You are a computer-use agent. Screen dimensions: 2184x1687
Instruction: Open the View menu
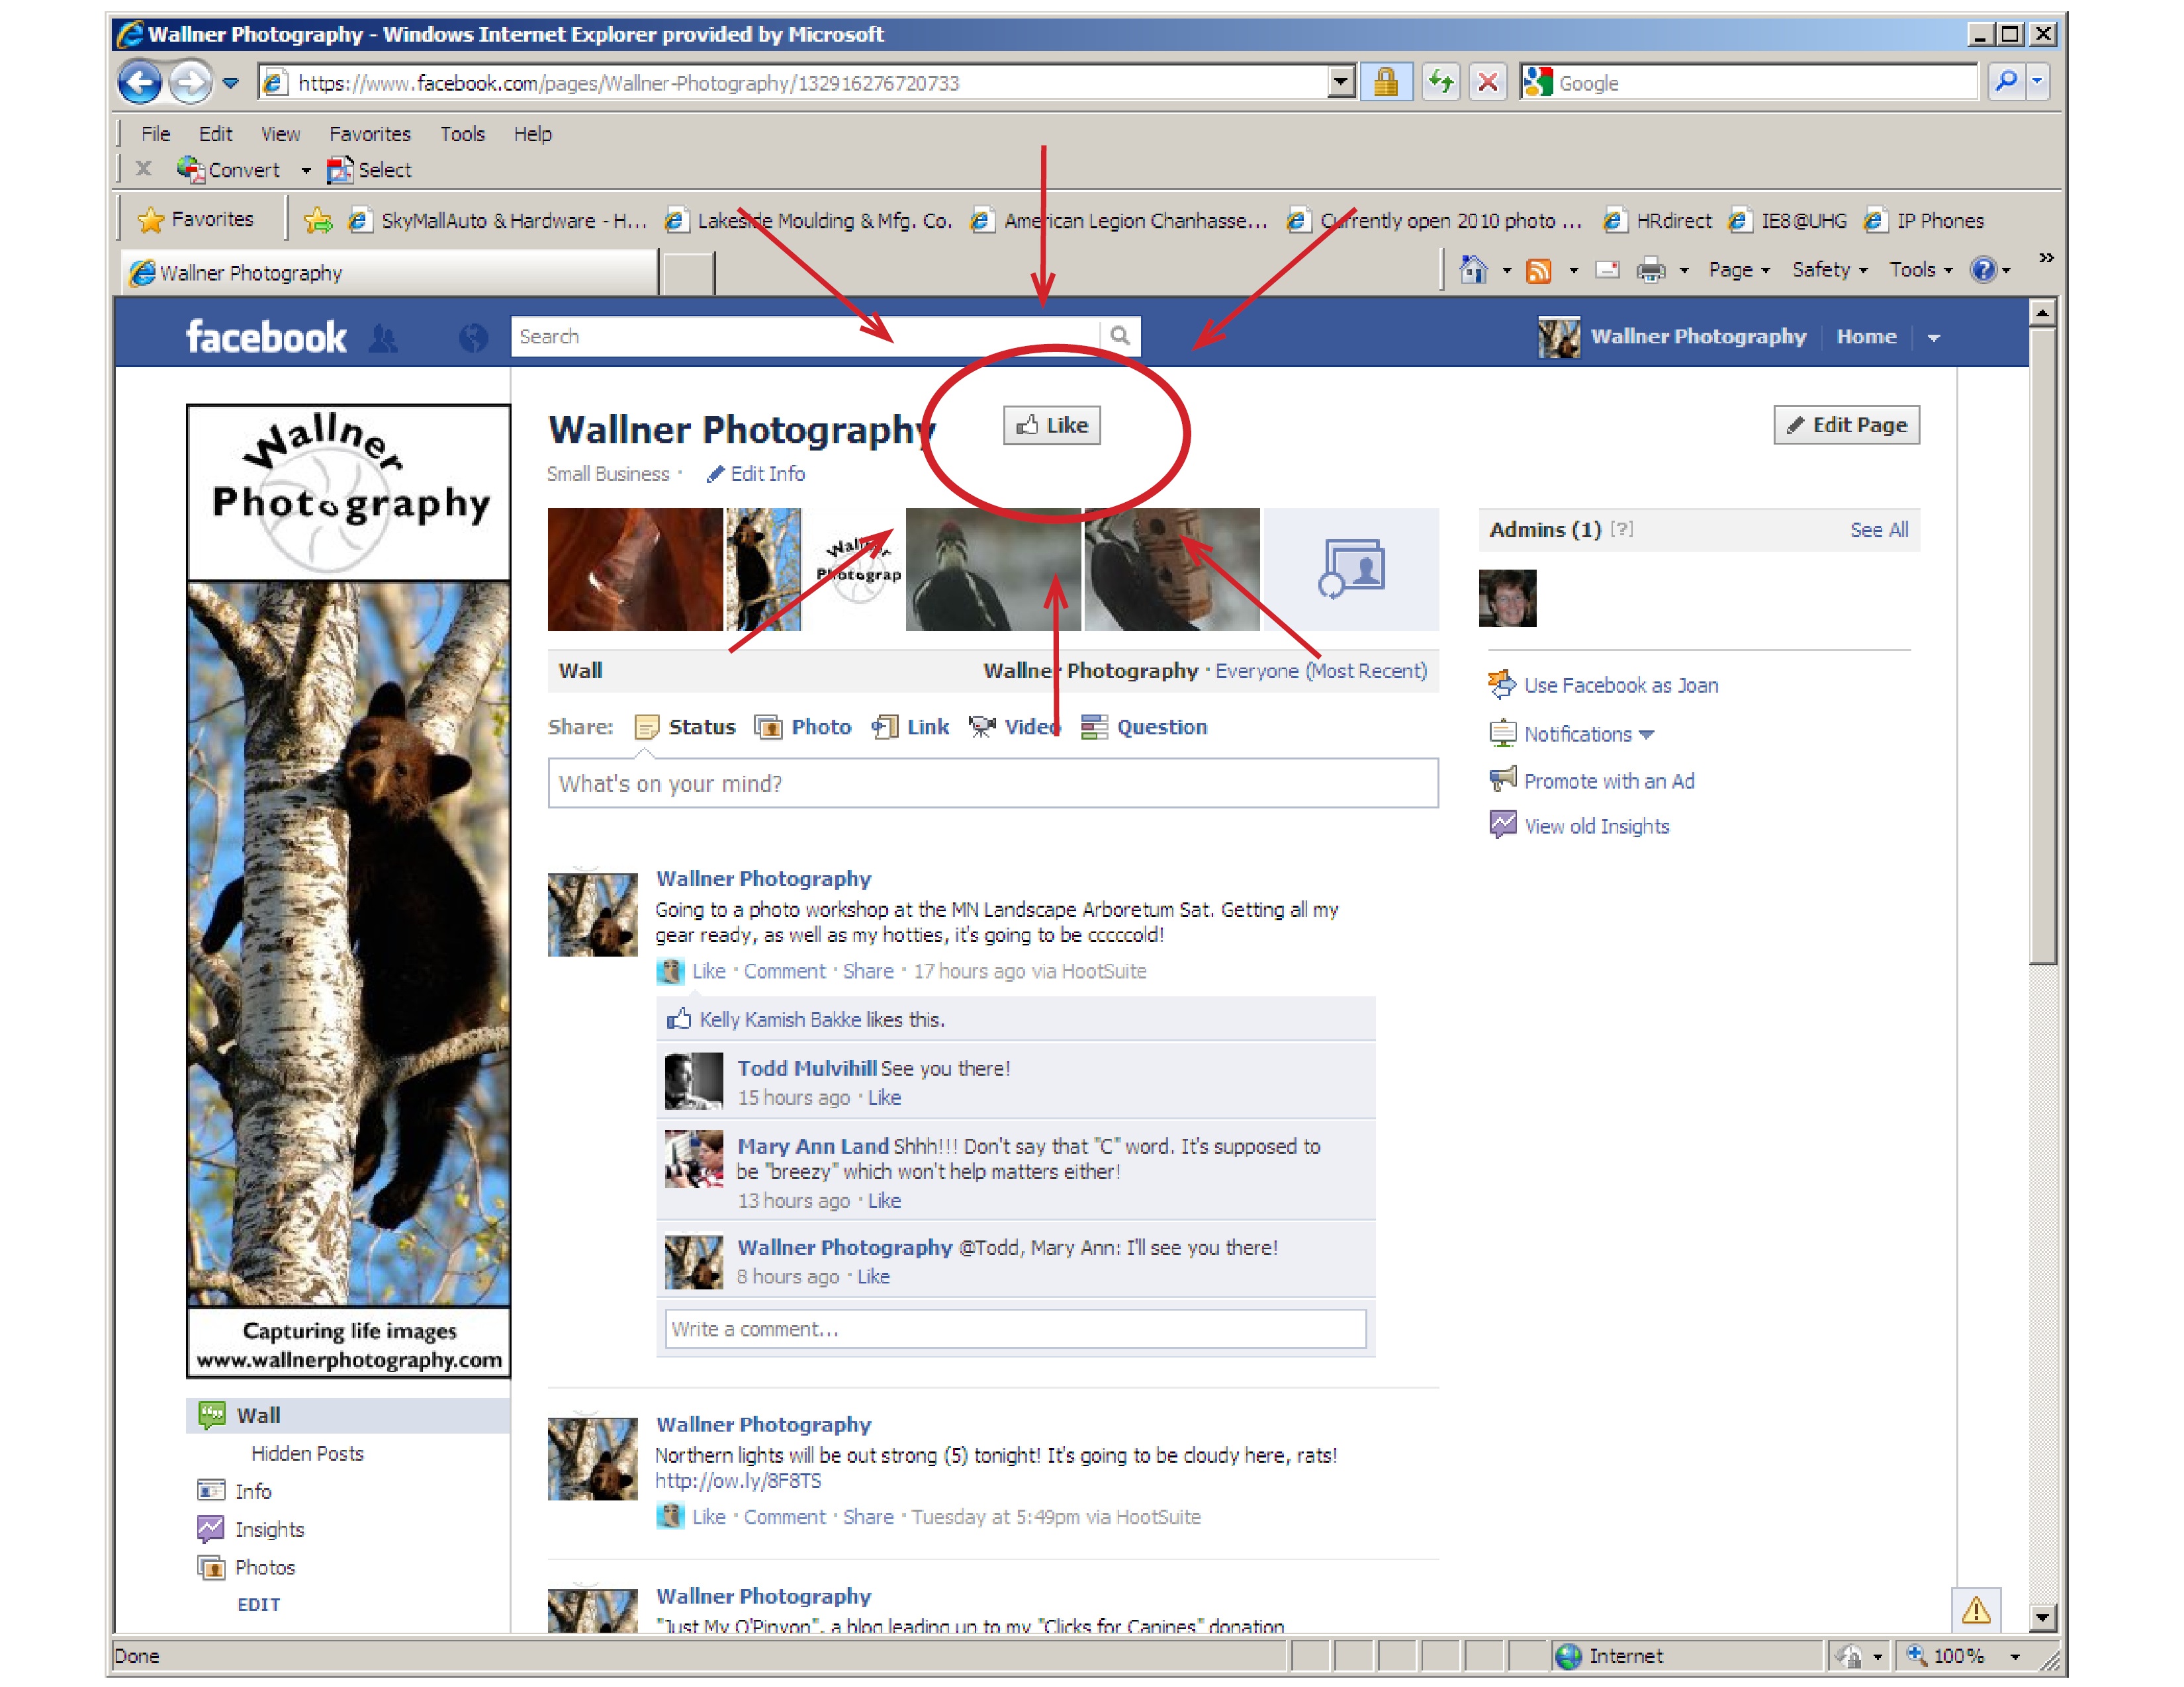pos(280,134)
